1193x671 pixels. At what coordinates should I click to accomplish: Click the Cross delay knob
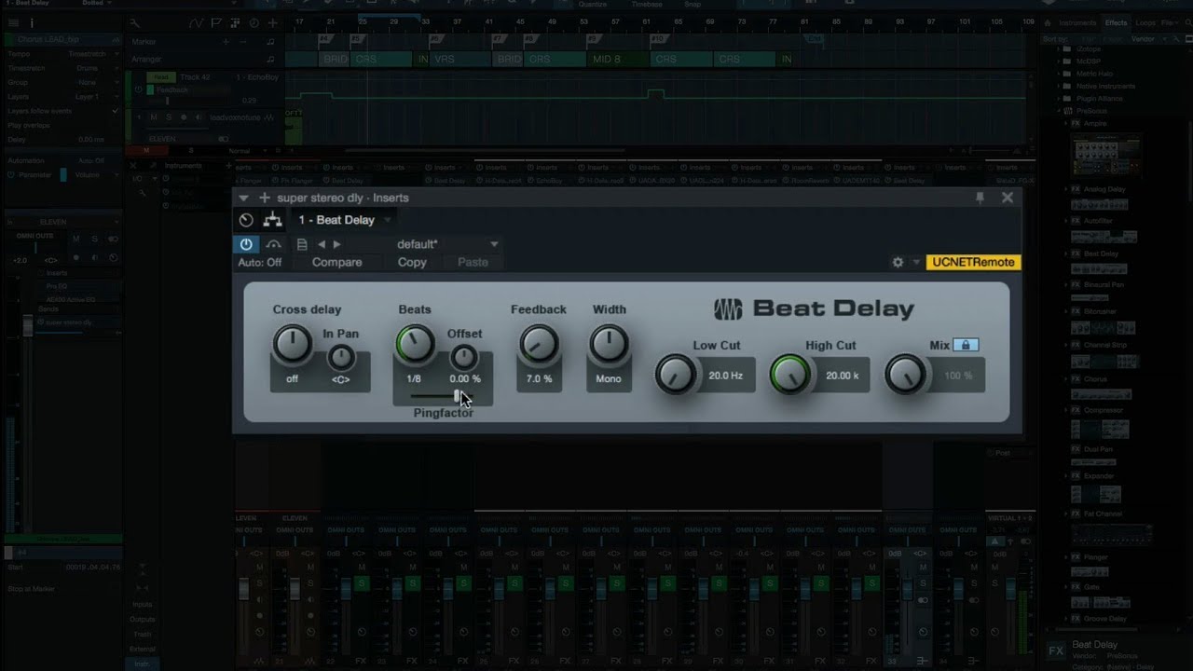pyautogui.click(x=292, y=344)
